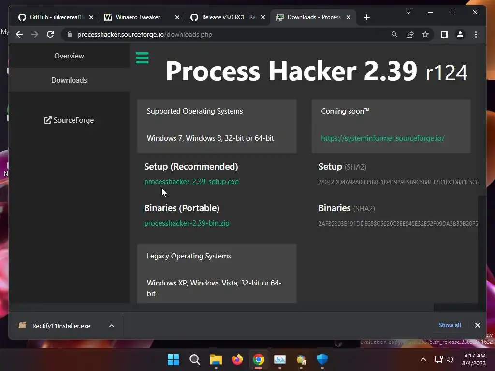495x371 pixels.
Task: Open downloaded Rectify11Installer.exe item
Action: coord(61,326)
